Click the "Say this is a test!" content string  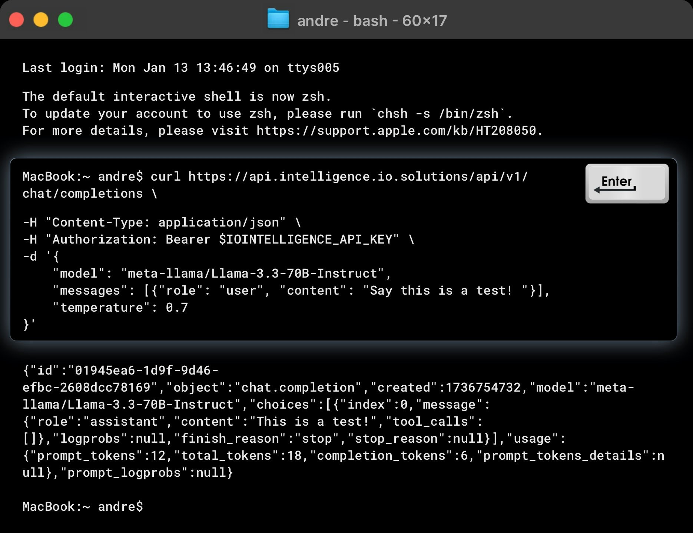click(445, 291)
